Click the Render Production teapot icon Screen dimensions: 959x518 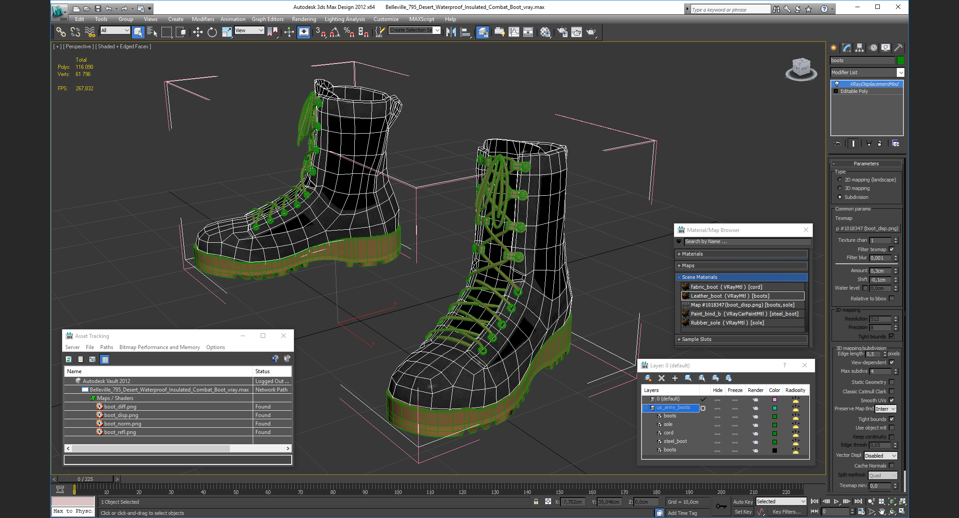pyautogui.click(x=591, y=32)
